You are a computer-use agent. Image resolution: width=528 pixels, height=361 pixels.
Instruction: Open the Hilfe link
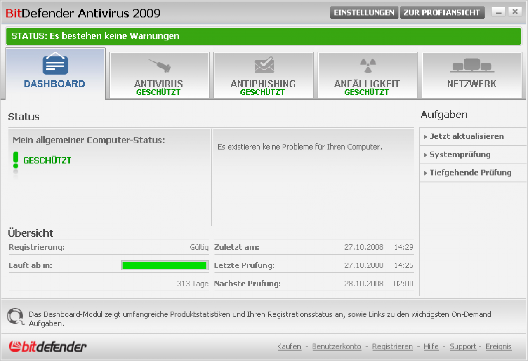[431, 347]
